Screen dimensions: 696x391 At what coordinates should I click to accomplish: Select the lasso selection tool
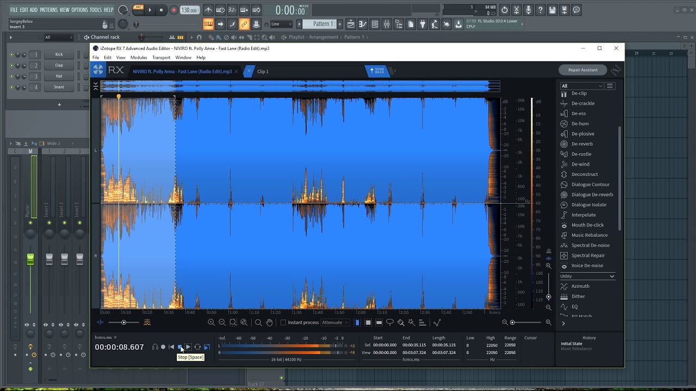390,323
